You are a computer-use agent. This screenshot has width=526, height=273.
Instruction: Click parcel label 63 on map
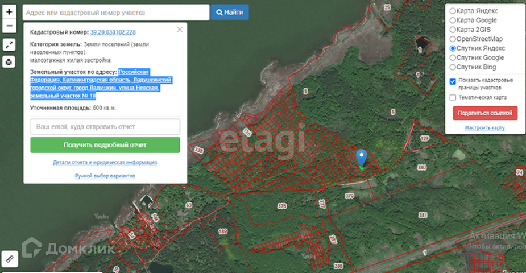pos(189,205)
